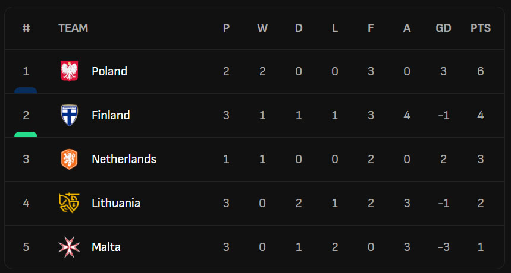
Task: Select the Netherlands team name
Action: tap(124, 159)
